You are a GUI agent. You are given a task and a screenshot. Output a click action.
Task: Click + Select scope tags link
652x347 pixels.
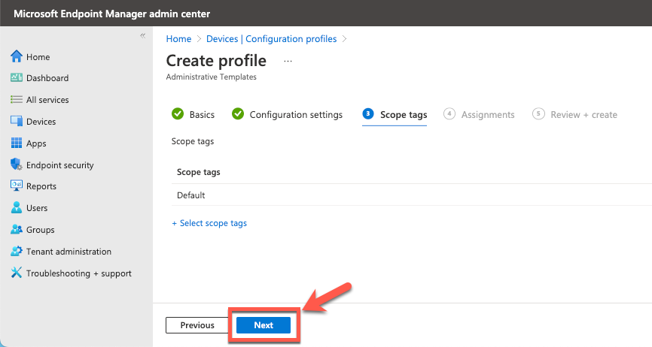point(209,223)
